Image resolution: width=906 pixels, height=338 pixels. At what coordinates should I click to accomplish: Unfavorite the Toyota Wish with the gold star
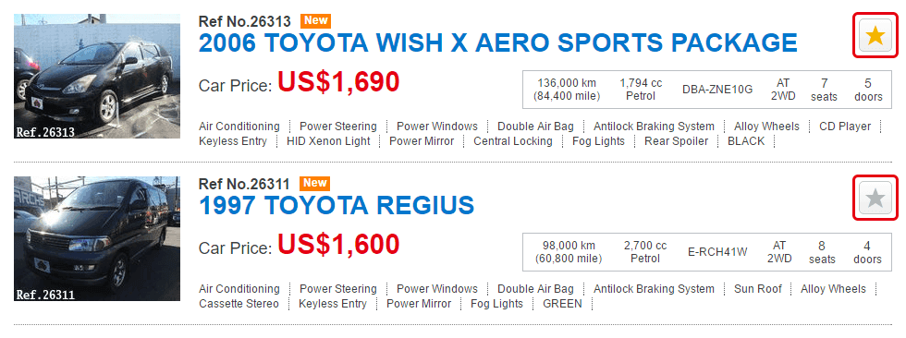875,36
